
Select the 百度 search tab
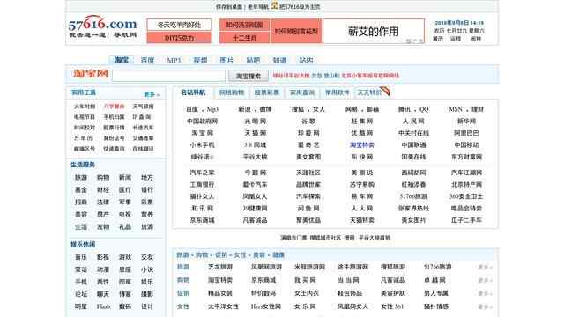coord(147,61)
